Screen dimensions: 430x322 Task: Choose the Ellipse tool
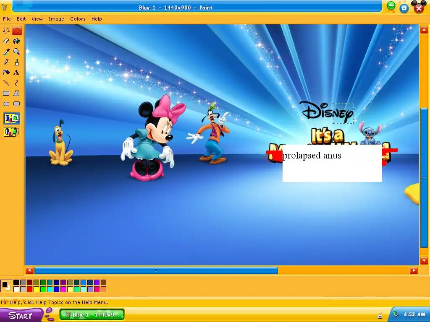click(6, 104)
